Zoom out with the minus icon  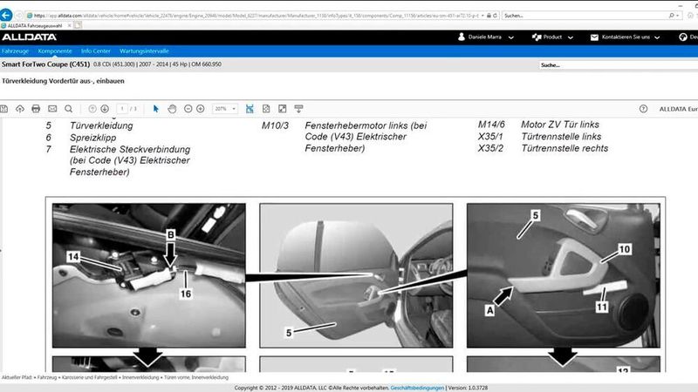pos(188,109)
